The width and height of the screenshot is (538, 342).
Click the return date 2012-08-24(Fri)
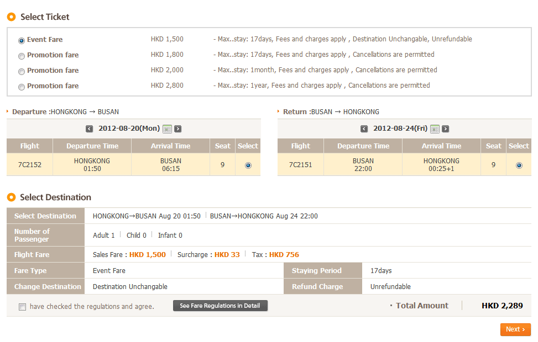399,129
